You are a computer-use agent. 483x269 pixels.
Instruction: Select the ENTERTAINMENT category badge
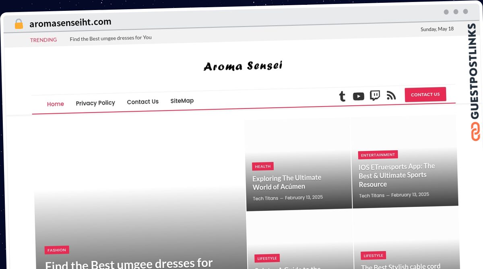click(378, 155)
